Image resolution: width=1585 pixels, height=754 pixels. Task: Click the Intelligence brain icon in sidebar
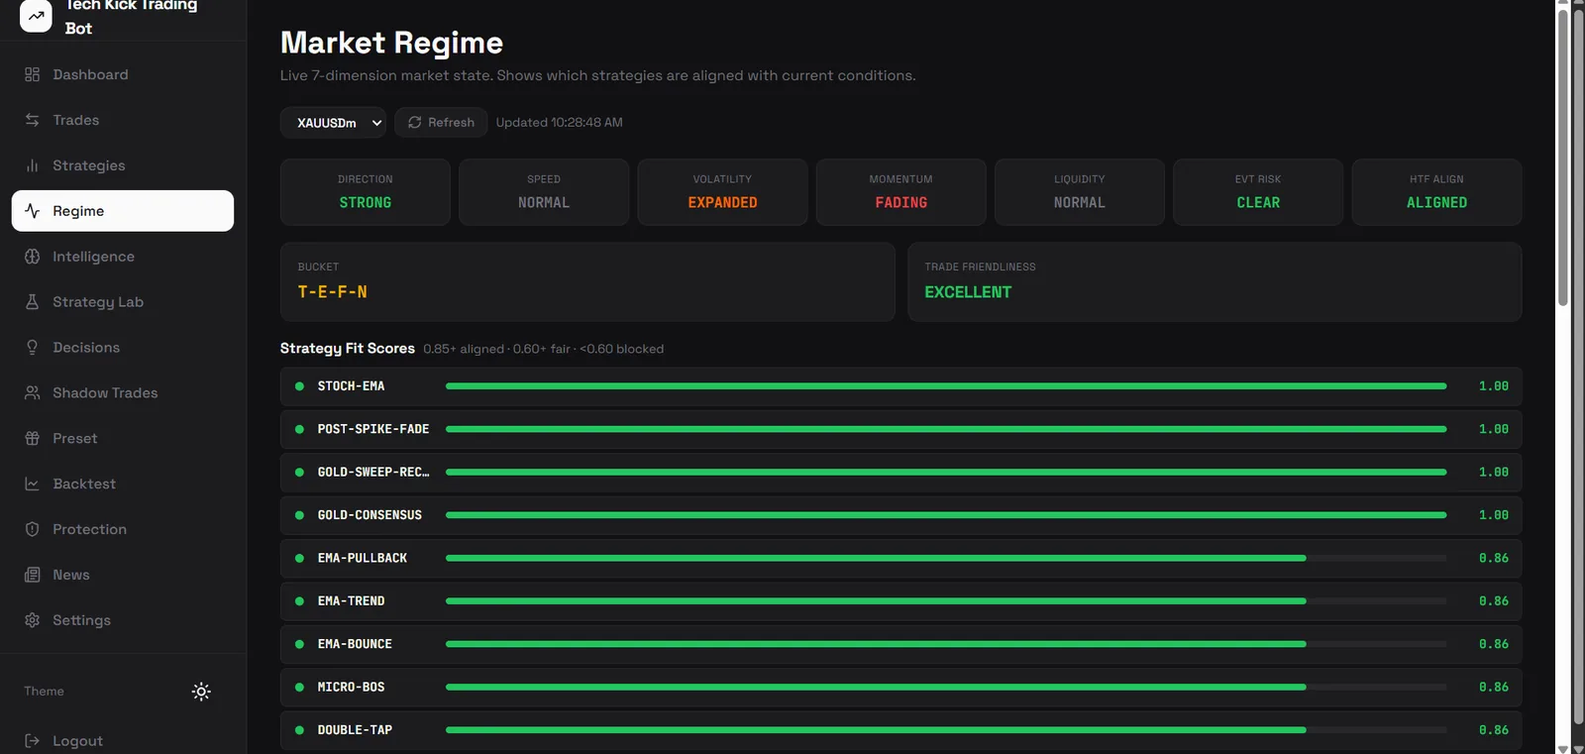32,257
